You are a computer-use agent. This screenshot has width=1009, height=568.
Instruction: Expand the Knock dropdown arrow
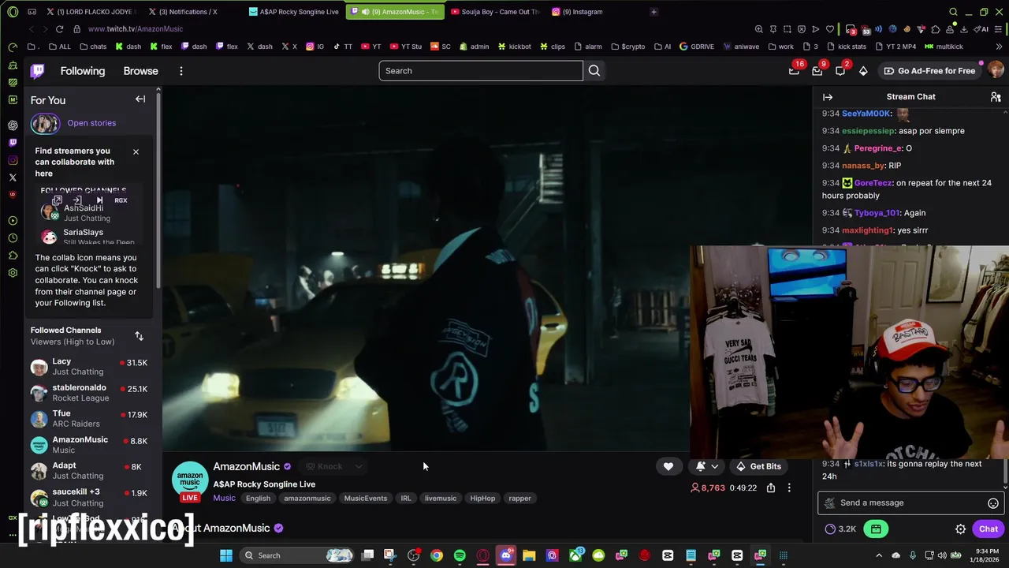click(x=358, y=466)
